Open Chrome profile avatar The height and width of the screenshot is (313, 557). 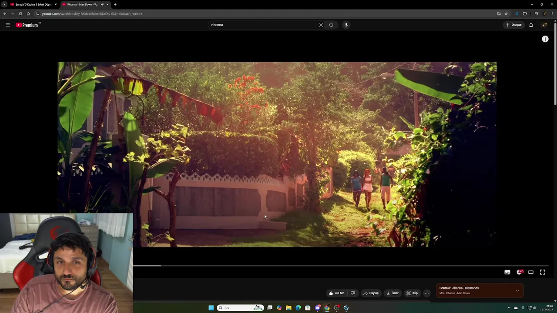(544, 13)
